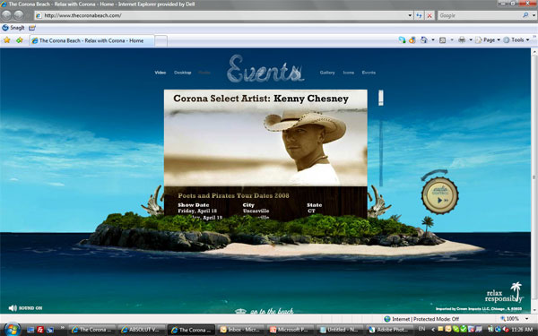This screenshot has height=336, width=538.
Task: Click the Refresh page icon
Action: point(419,15)
